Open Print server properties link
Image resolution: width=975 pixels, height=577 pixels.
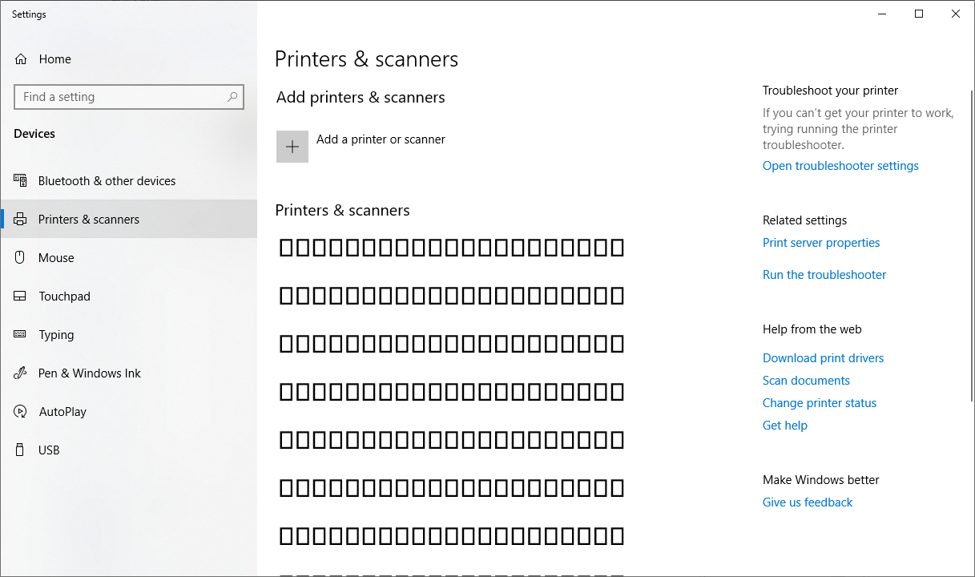(821, 243)
